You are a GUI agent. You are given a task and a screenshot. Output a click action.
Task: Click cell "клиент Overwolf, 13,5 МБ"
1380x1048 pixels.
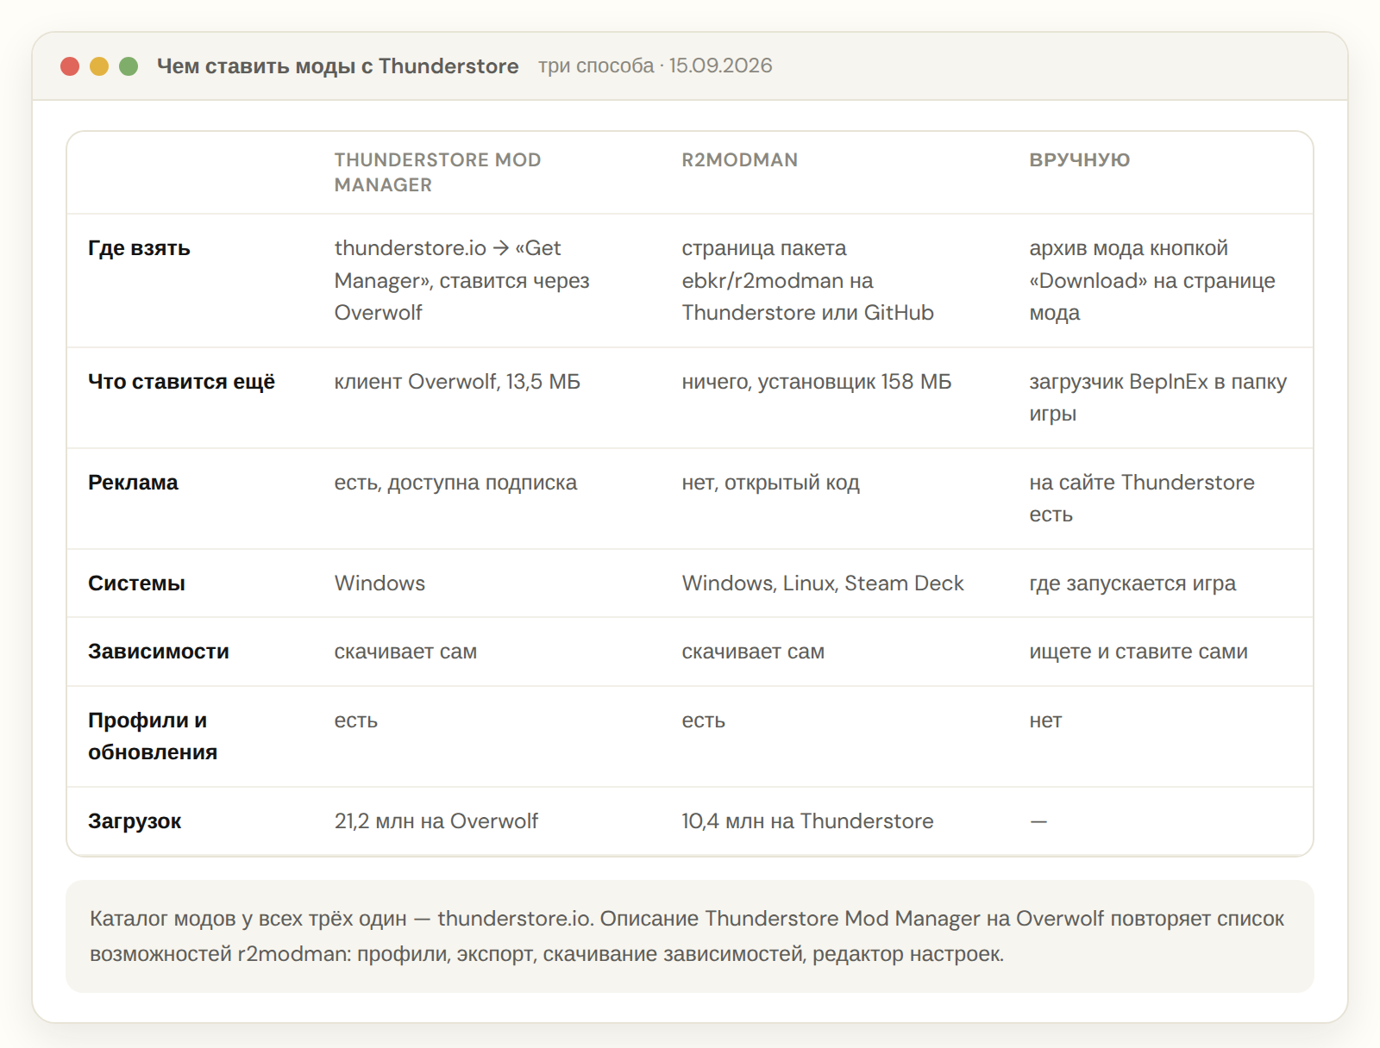pos(457,382)
